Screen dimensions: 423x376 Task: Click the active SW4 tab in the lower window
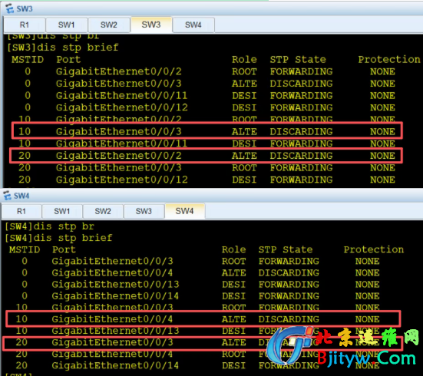(x=185, y=211)
